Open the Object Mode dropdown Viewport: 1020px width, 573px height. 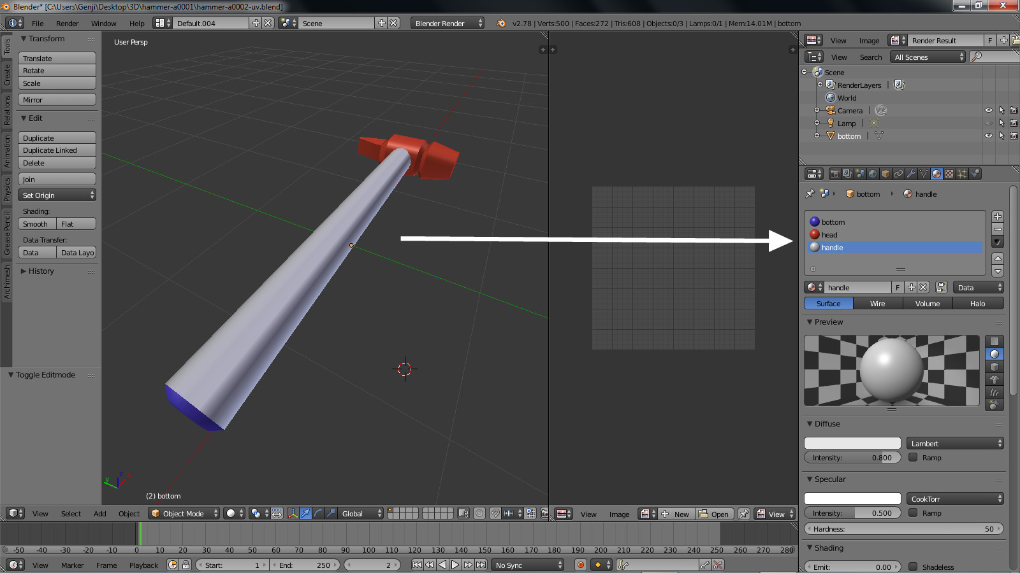(x=184, y=513)
